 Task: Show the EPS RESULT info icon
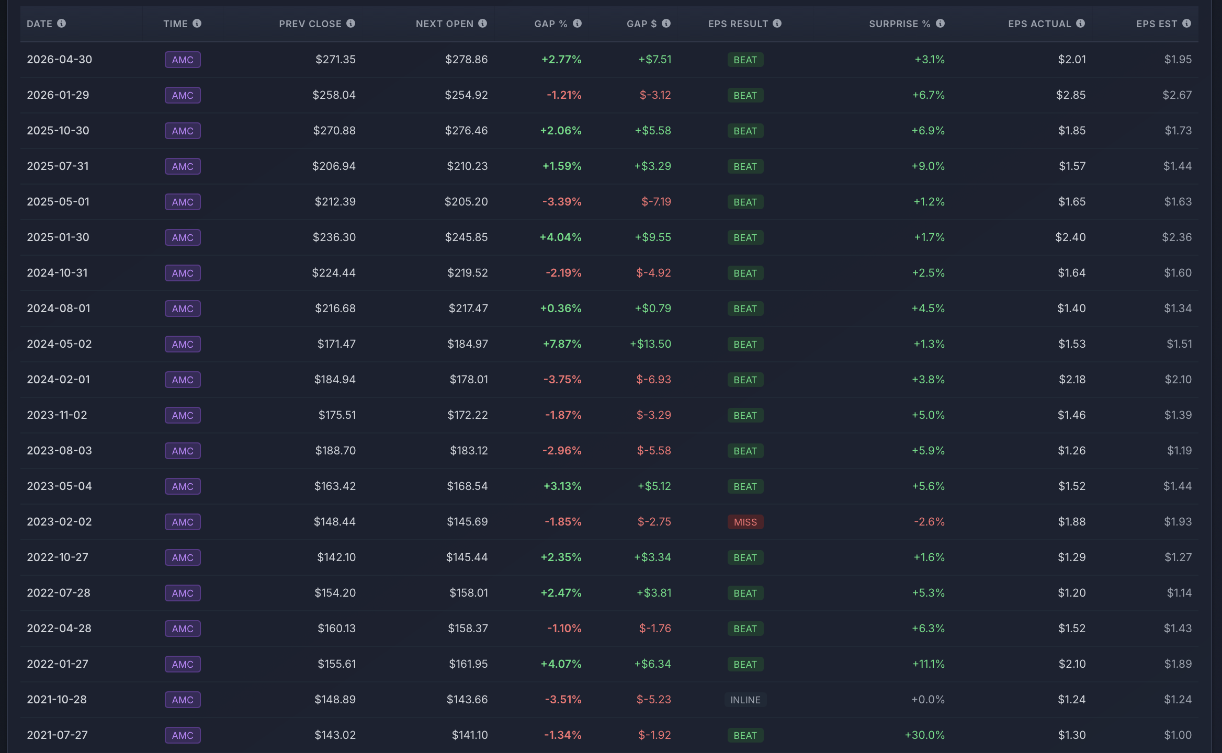pyautogui.click(x=777, y=24)
